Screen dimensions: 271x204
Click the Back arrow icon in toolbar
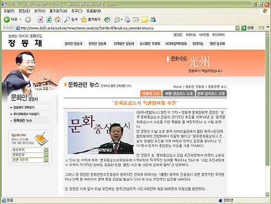pos(7,19)
